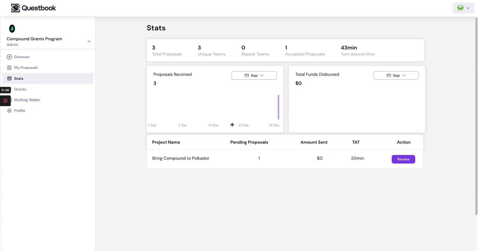Image resolution: width=478 pixels, height=251 pixels.
Task: Click the green avatar icon top right
Action: [x=460, y=8]
